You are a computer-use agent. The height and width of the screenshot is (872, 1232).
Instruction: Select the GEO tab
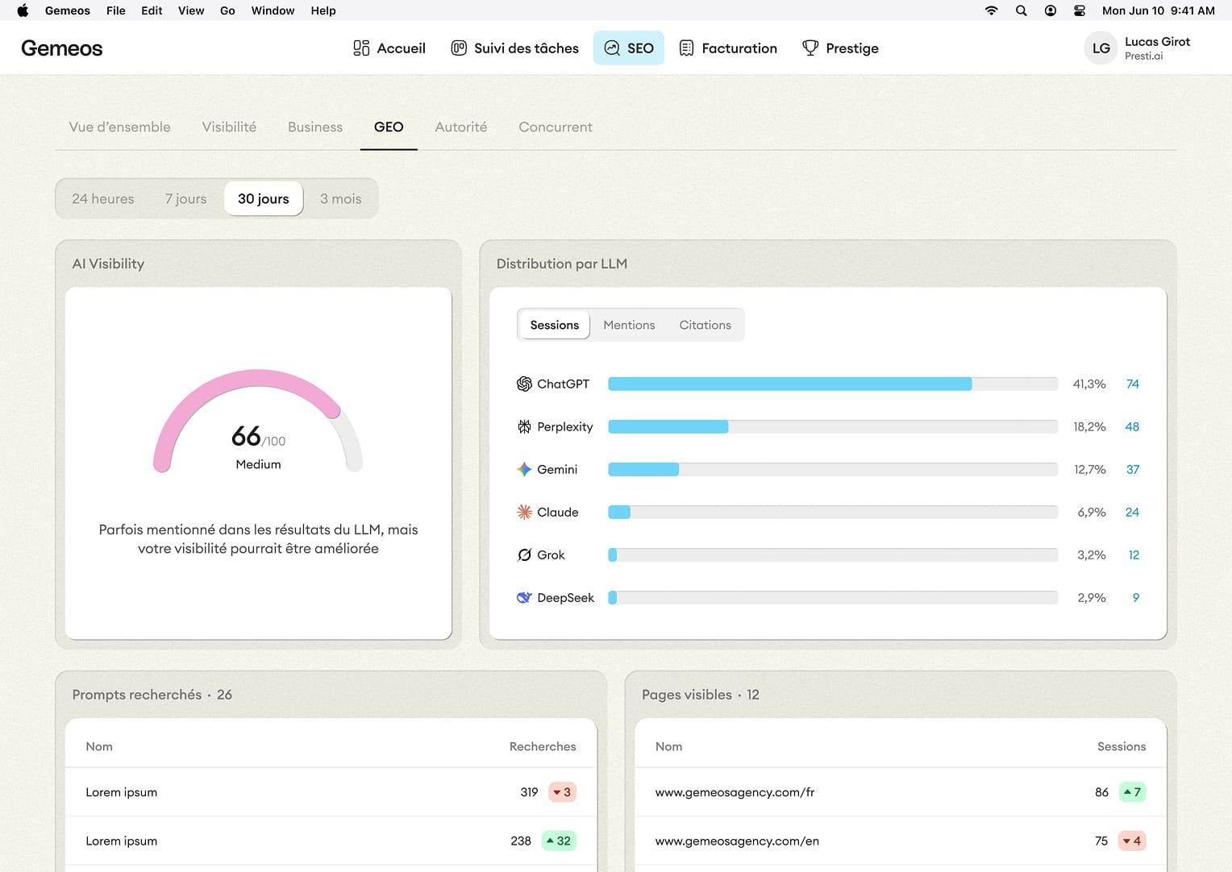pyautogui.click(x=389, y=127)
